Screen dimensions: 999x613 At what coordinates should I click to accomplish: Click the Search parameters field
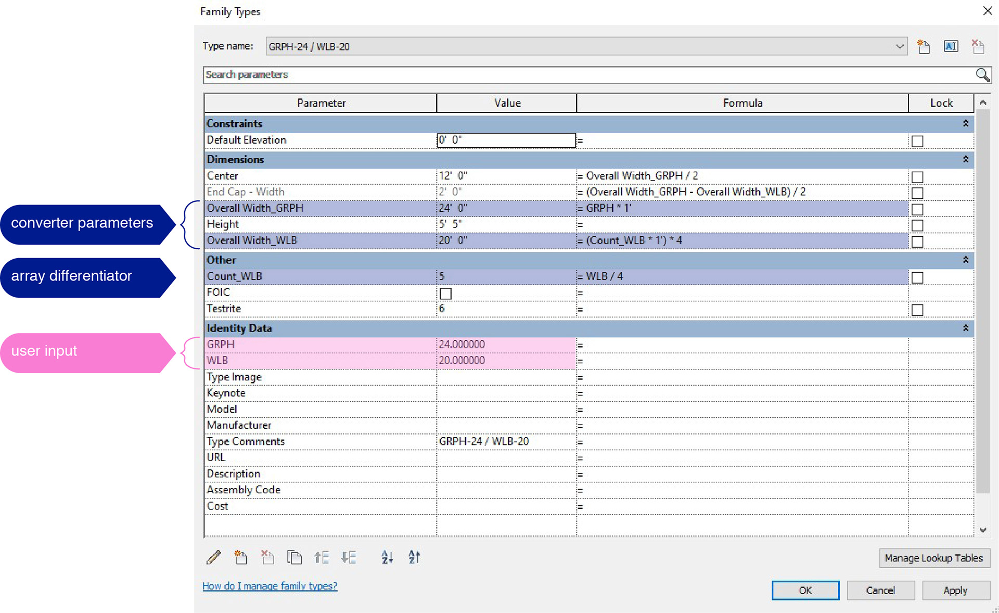588,75
